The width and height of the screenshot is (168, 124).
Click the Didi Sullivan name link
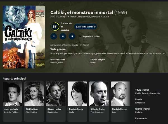coord(32,109)
